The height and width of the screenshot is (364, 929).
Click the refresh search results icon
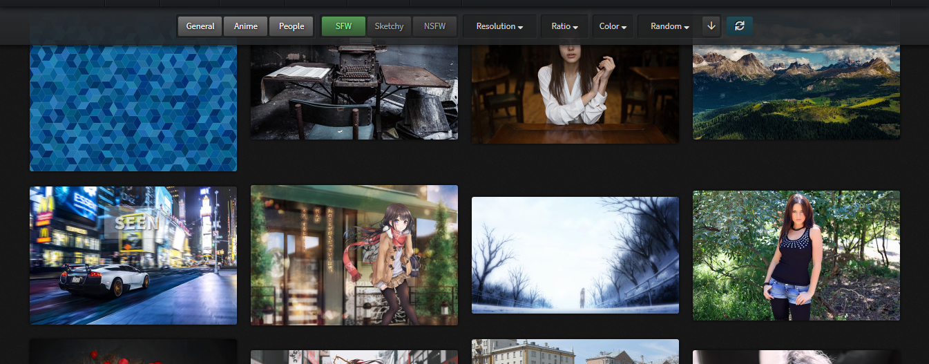tap(739, 26)
